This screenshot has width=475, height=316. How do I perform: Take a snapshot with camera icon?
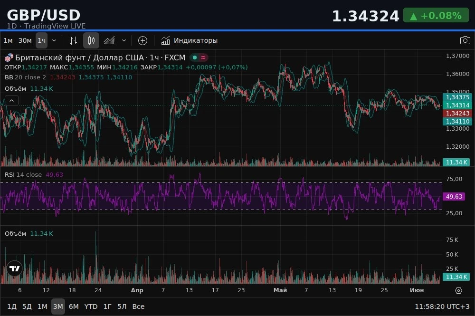[465, 40]
